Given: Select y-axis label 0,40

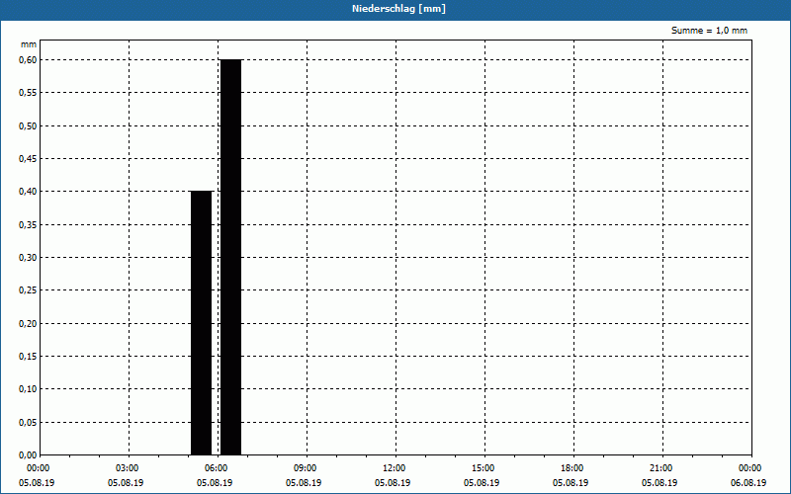Looking at the screenshot, I should click(28, 192).
